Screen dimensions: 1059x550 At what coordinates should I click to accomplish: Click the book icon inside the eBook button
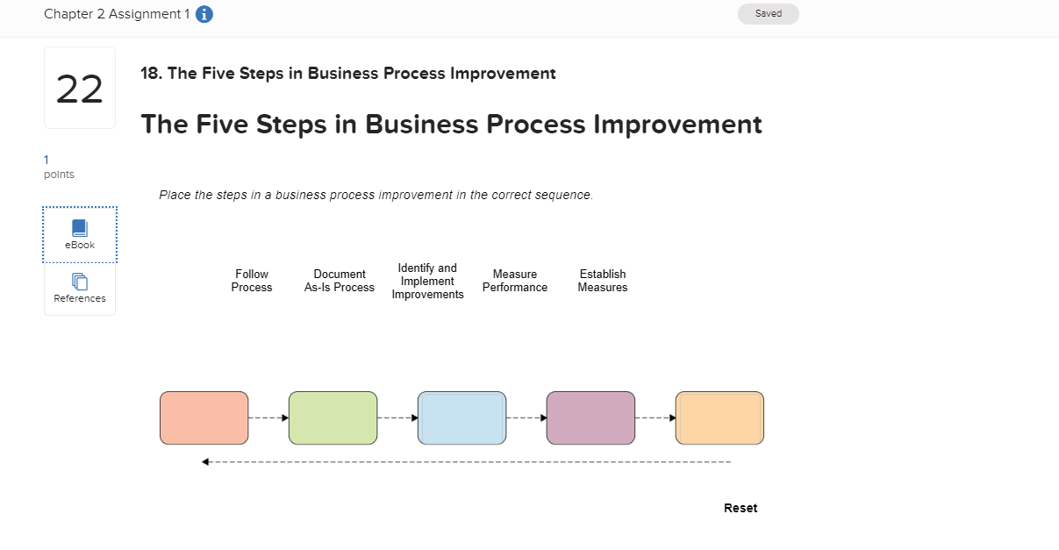(79, 228)
